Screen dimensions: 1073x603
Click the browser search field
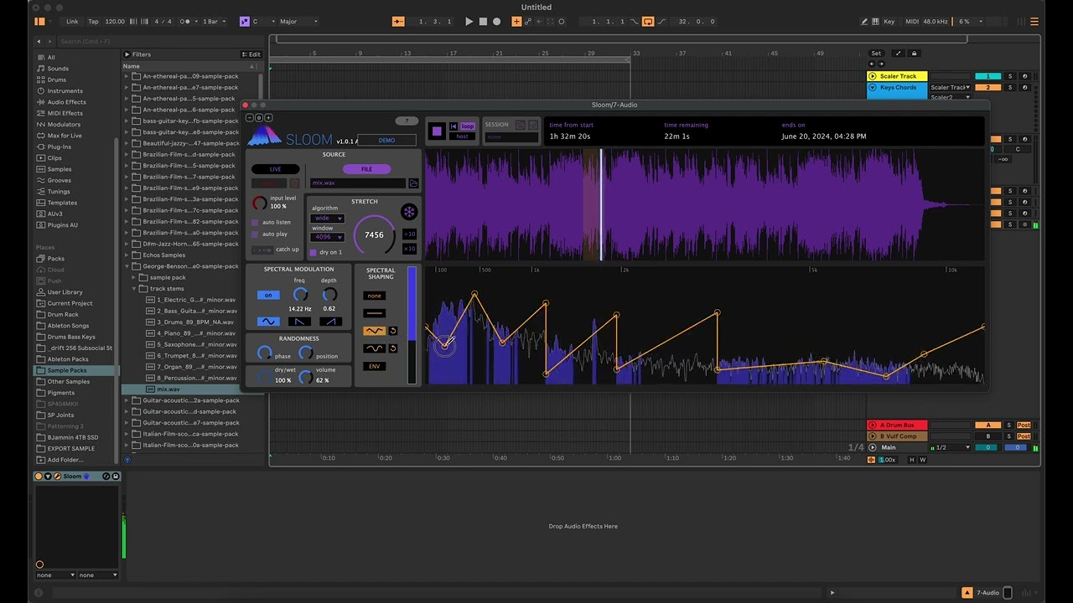[159, 41]
